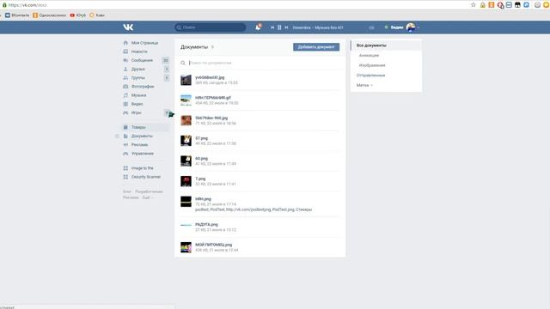
Task: Click thumbnail of document with PodText tags
Action: (186, 202)
